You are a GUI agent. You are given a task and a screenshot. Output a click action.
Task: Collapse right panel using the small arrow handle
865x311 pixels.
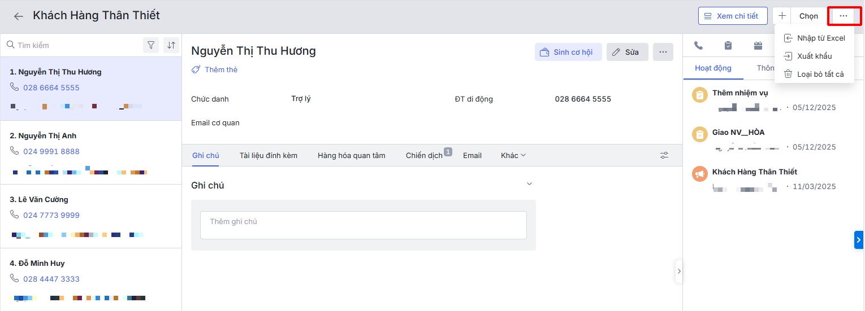[679, 271]
